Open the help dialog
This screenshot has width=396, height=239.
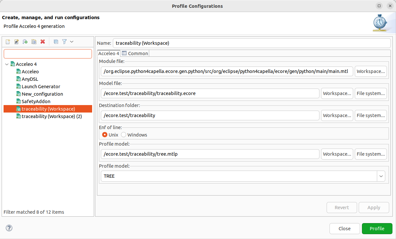[x=9, y=228]
